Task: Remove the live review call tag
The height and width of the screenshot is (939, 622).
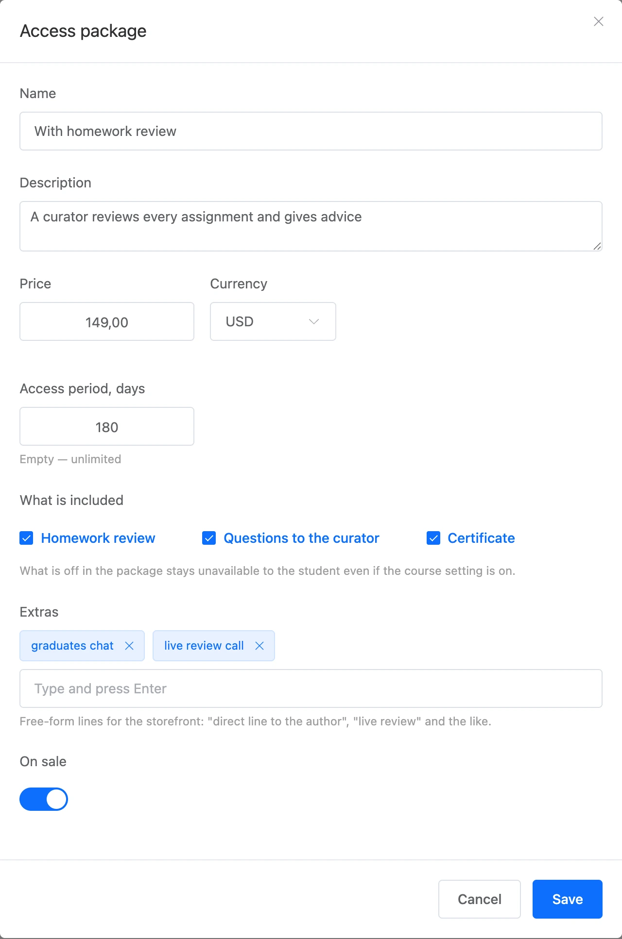Action: tap(259, 646)
